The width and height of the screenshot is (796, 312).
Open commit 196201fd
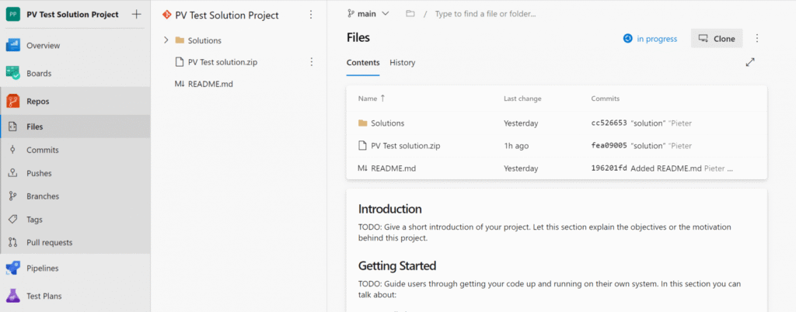609,168
